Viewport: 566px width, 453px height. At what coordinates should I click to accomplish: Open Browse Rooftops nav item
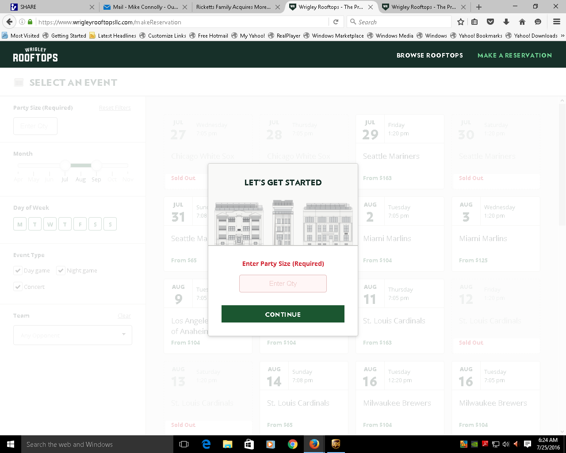(430, 55)
